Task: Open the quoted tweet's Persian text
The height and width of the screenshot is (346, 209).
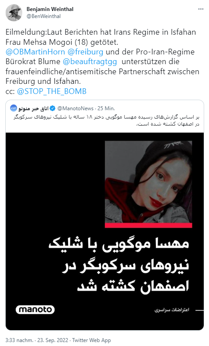Action: point(106,120)
